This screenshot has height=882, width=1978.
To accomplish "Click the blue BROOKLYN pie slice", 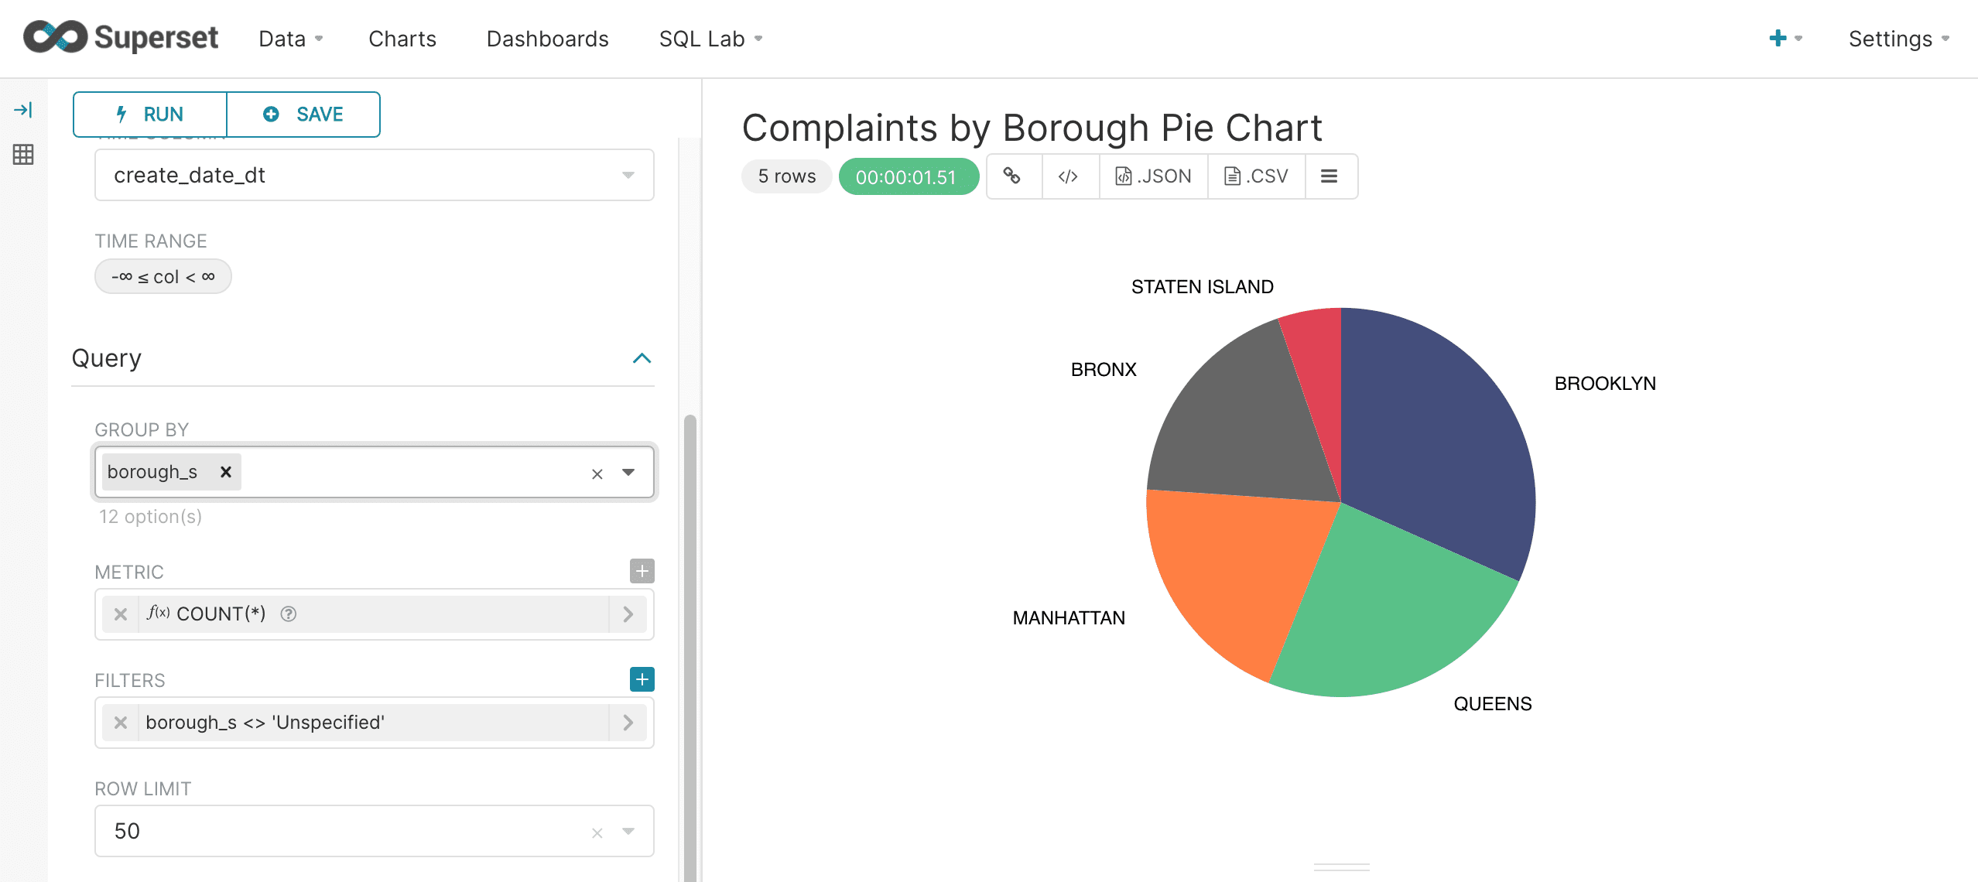I will [x=1439, y=441].
